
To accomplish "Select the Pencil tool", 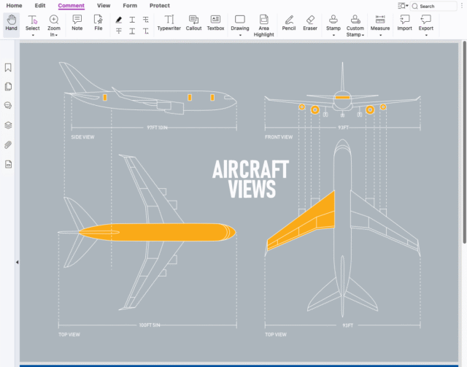I will [289, 23].
